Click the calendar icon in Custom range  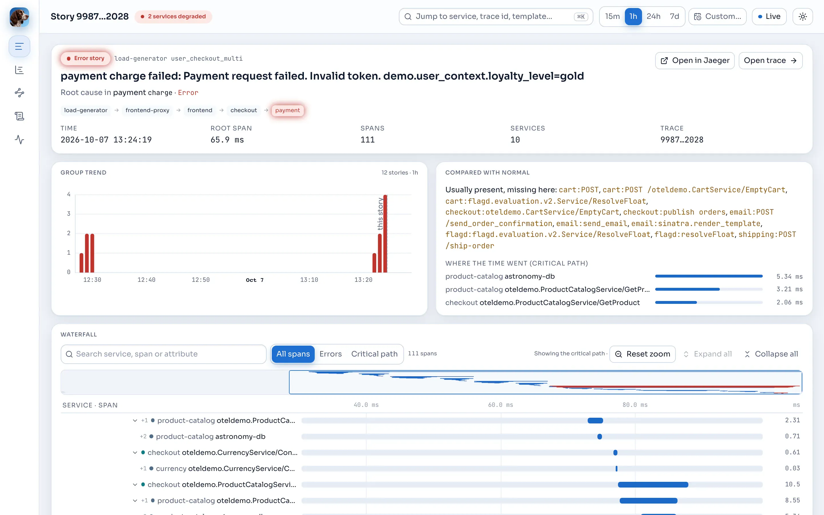coord(697,17)
